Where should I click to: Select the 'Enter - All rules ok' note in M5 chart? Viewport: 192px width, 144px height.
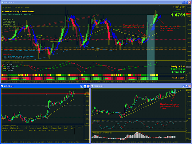click(x=134, y=26)
